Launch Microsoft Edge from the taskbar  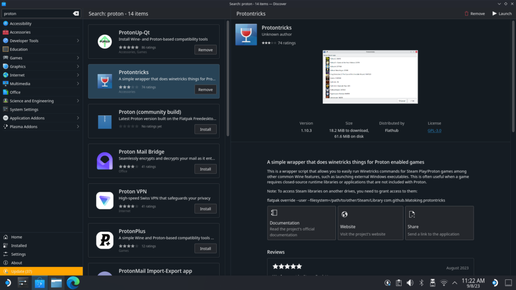pos(73,283)
